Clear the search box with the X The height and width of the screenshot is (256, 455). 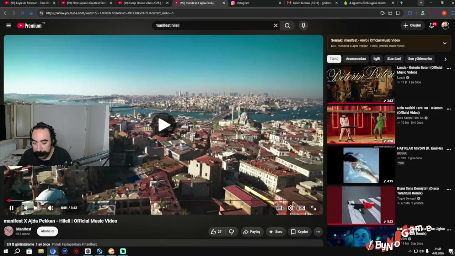[x=275, y=26]
